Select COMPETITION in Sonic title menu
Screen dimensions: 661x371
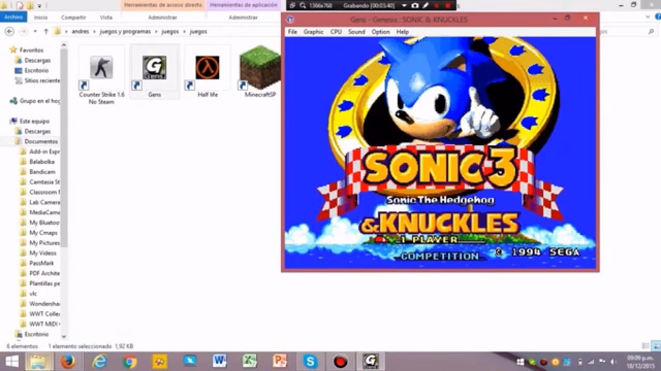[439, 256]
